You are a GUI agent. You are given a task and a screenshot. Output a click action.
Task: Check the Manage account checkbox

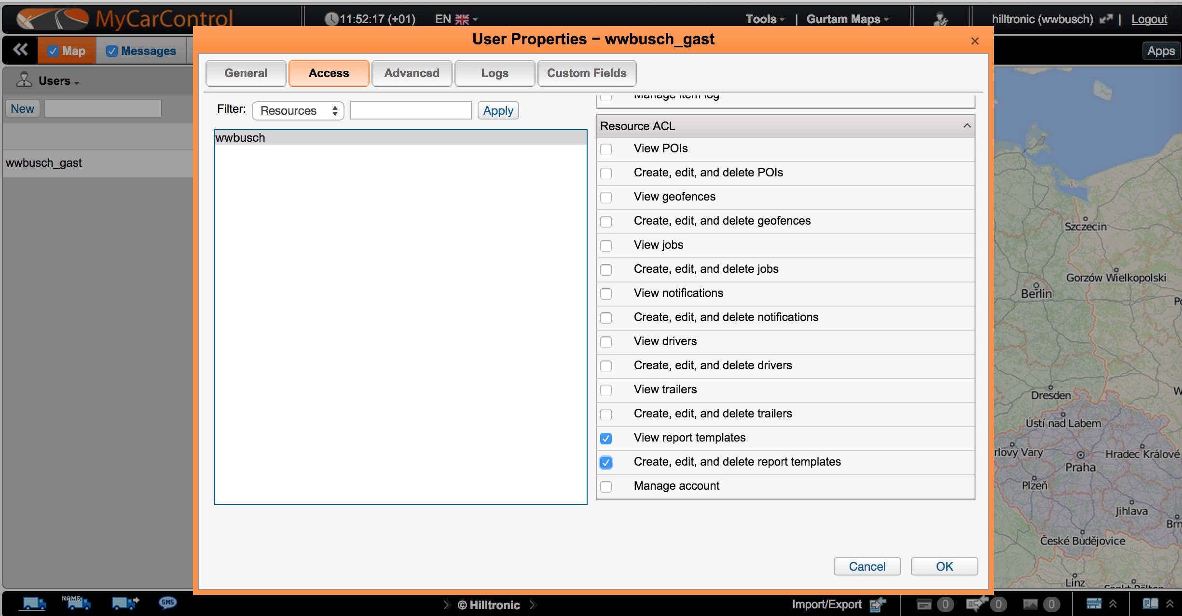(606, 486)
